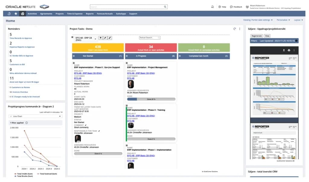309x182 pixels.
Task: Open the Agreements menu
Action: [46, 14]
